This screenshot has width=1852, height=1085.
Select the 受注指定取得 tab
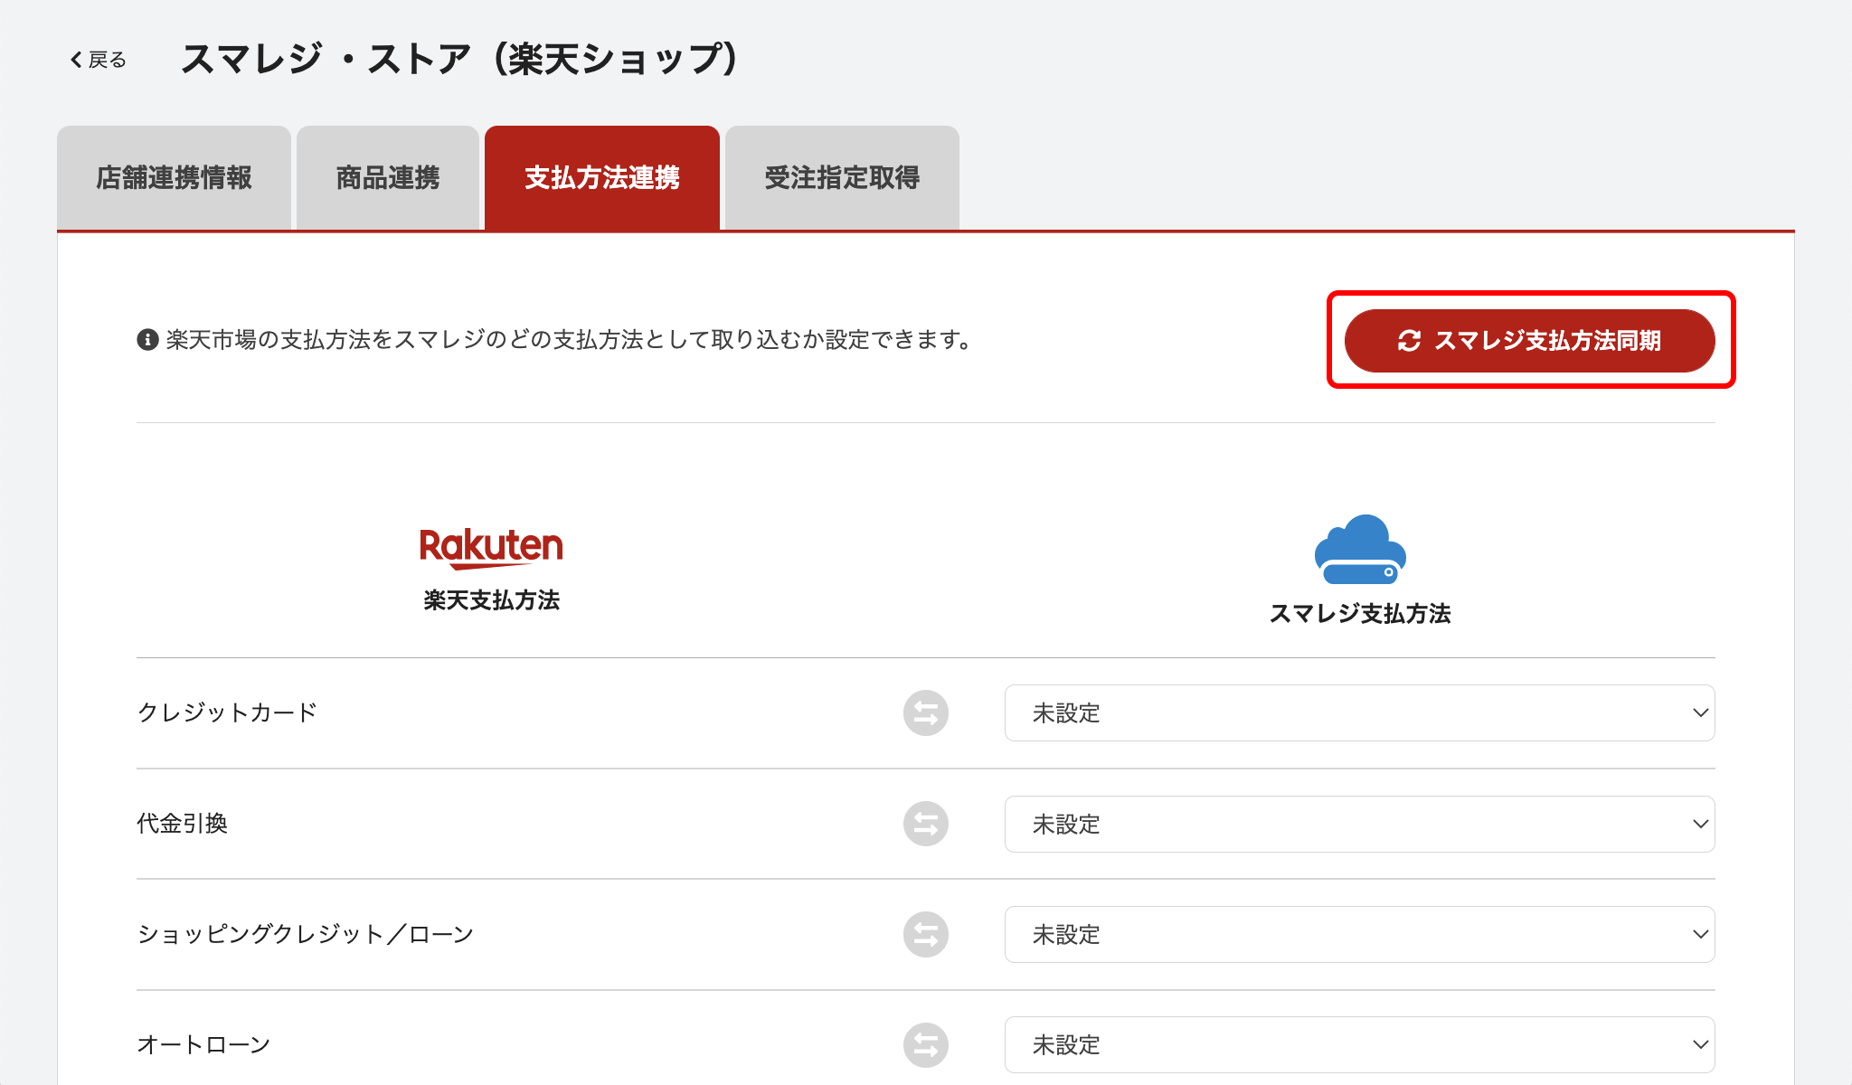tap(842, 178)
